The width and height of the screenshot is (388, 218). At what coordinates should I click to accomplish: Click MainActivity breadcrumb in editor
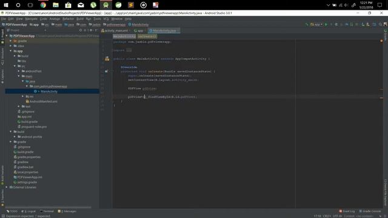124,36
